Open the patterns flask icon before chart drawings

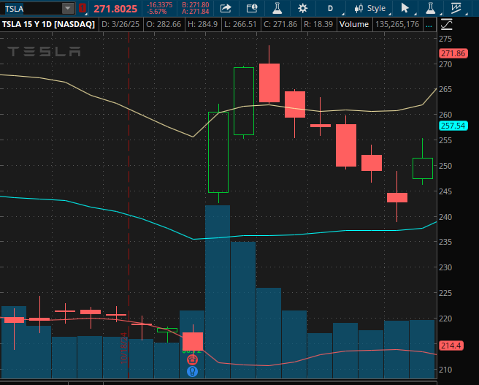point(431,8)
